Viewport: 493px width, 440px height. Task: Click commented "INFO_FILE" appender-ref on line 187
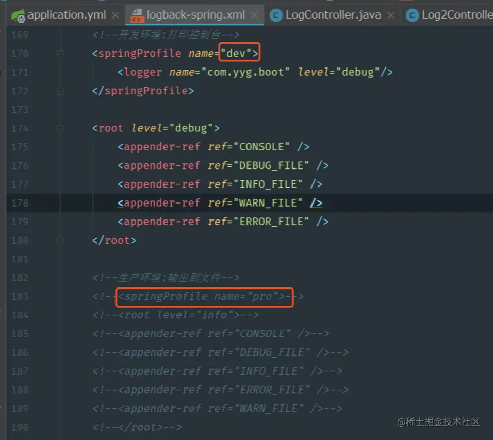(x=217, y=371)
